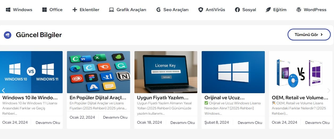The image size is (334, 139).
Task: Click excerpt starting 'Windows 10 ile Windows 11 Lisansı'
Action: coord(30,108)
